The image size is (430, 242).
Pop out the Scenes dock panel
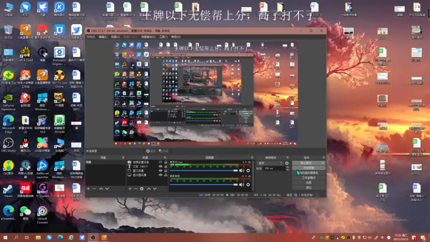123,158
